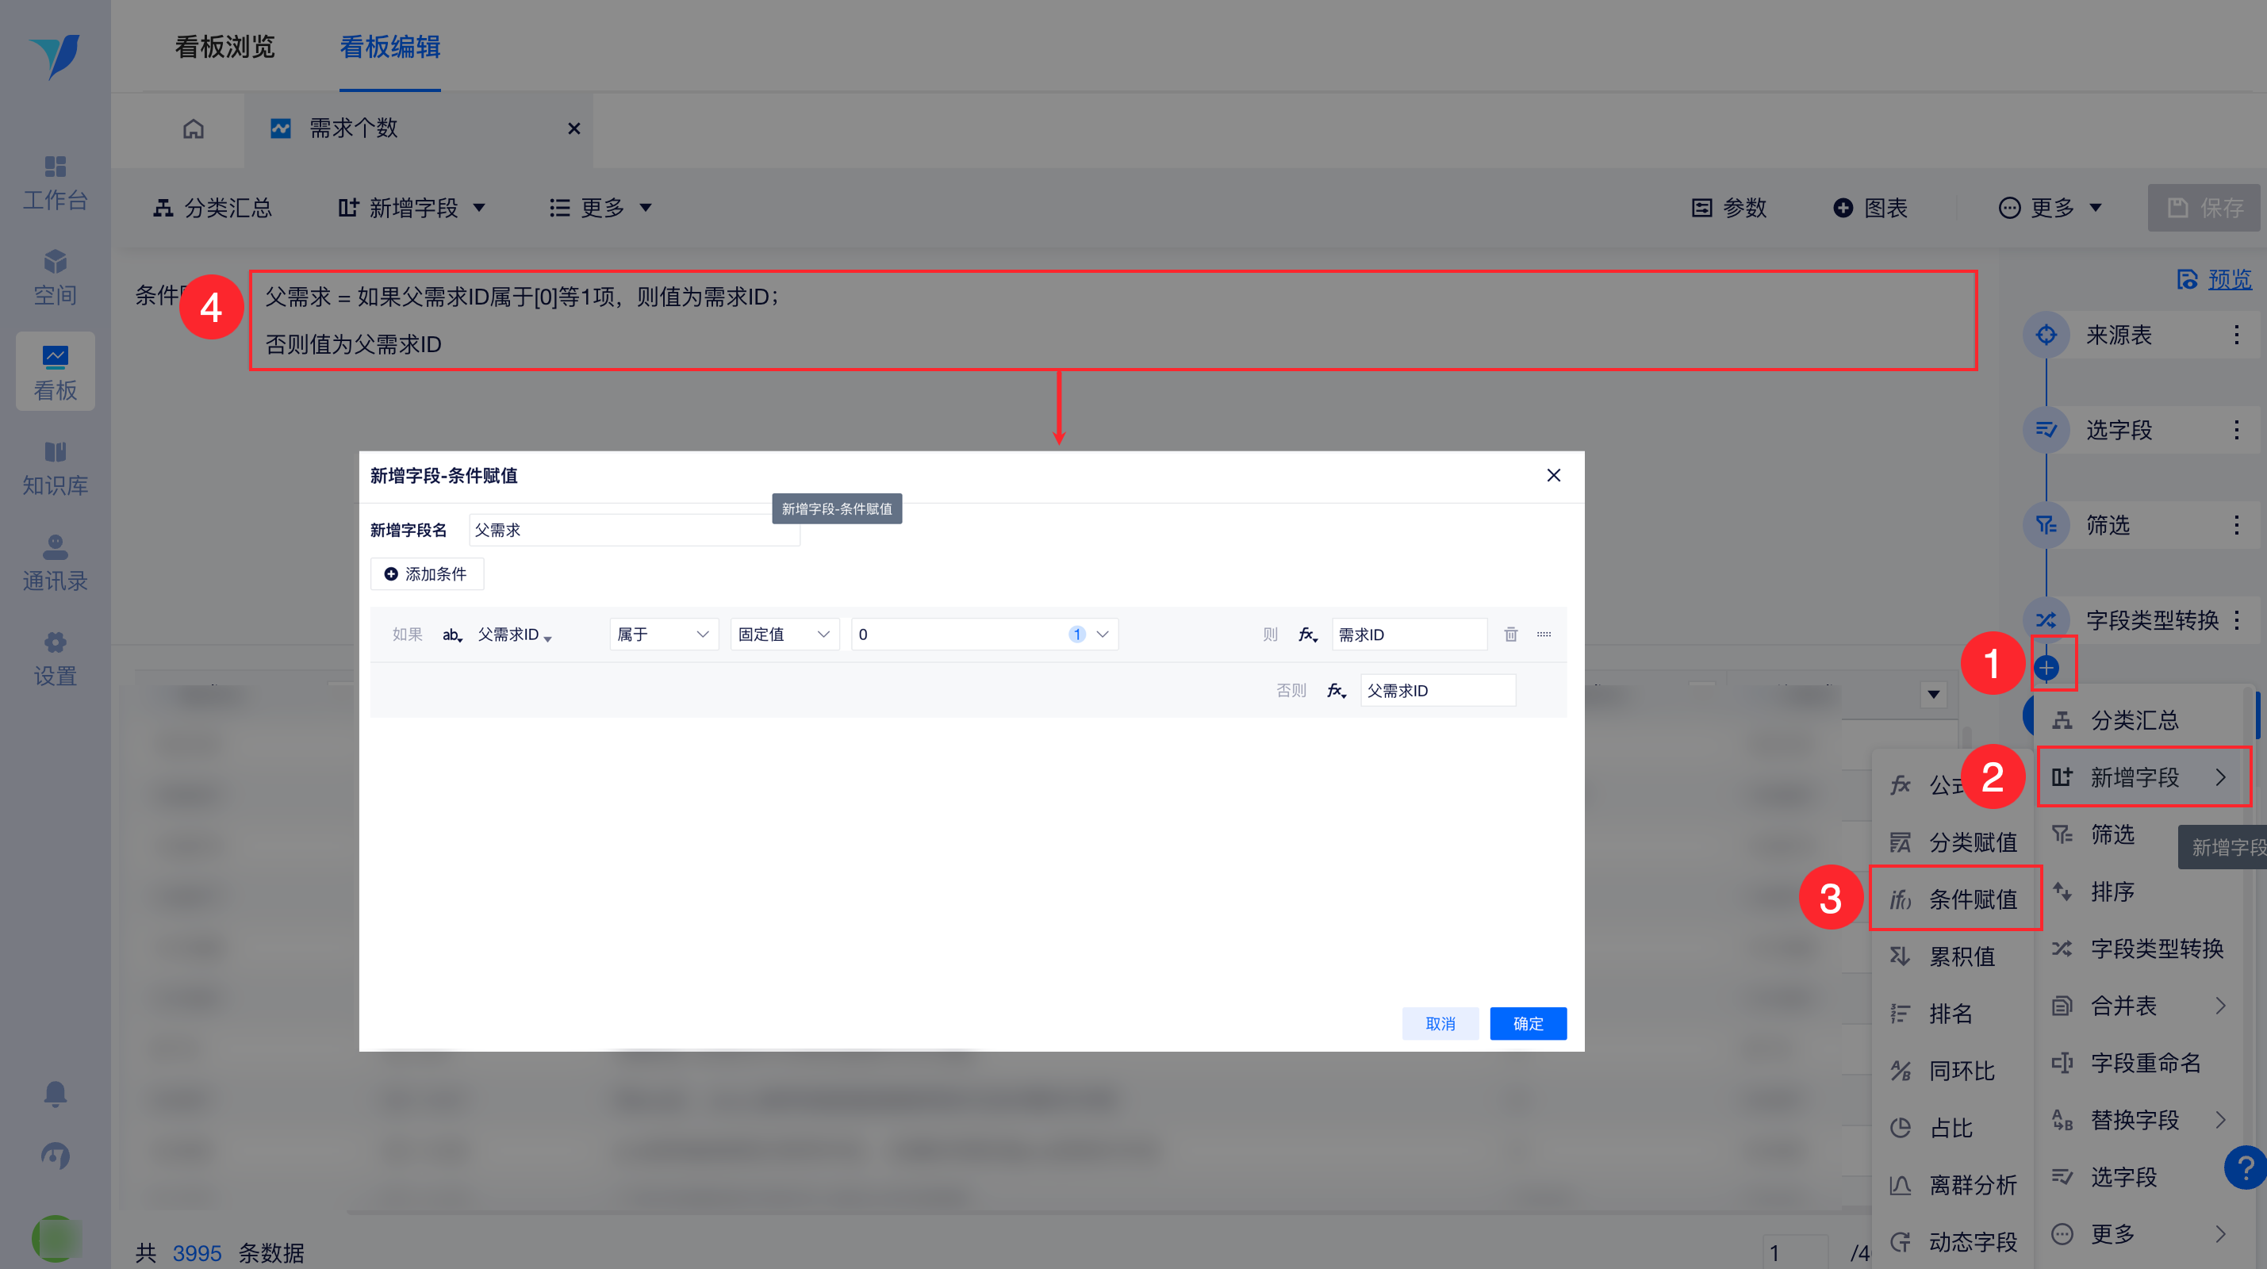The width and height of the screenshot is (2267, 1269).
Task: Click the 添加条件 button
Action: click(x=427, y=573)
